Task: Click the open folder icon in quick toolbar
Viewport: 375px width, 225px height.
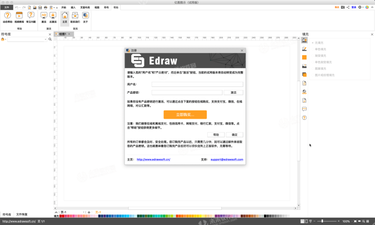Action: click(35, 7)
